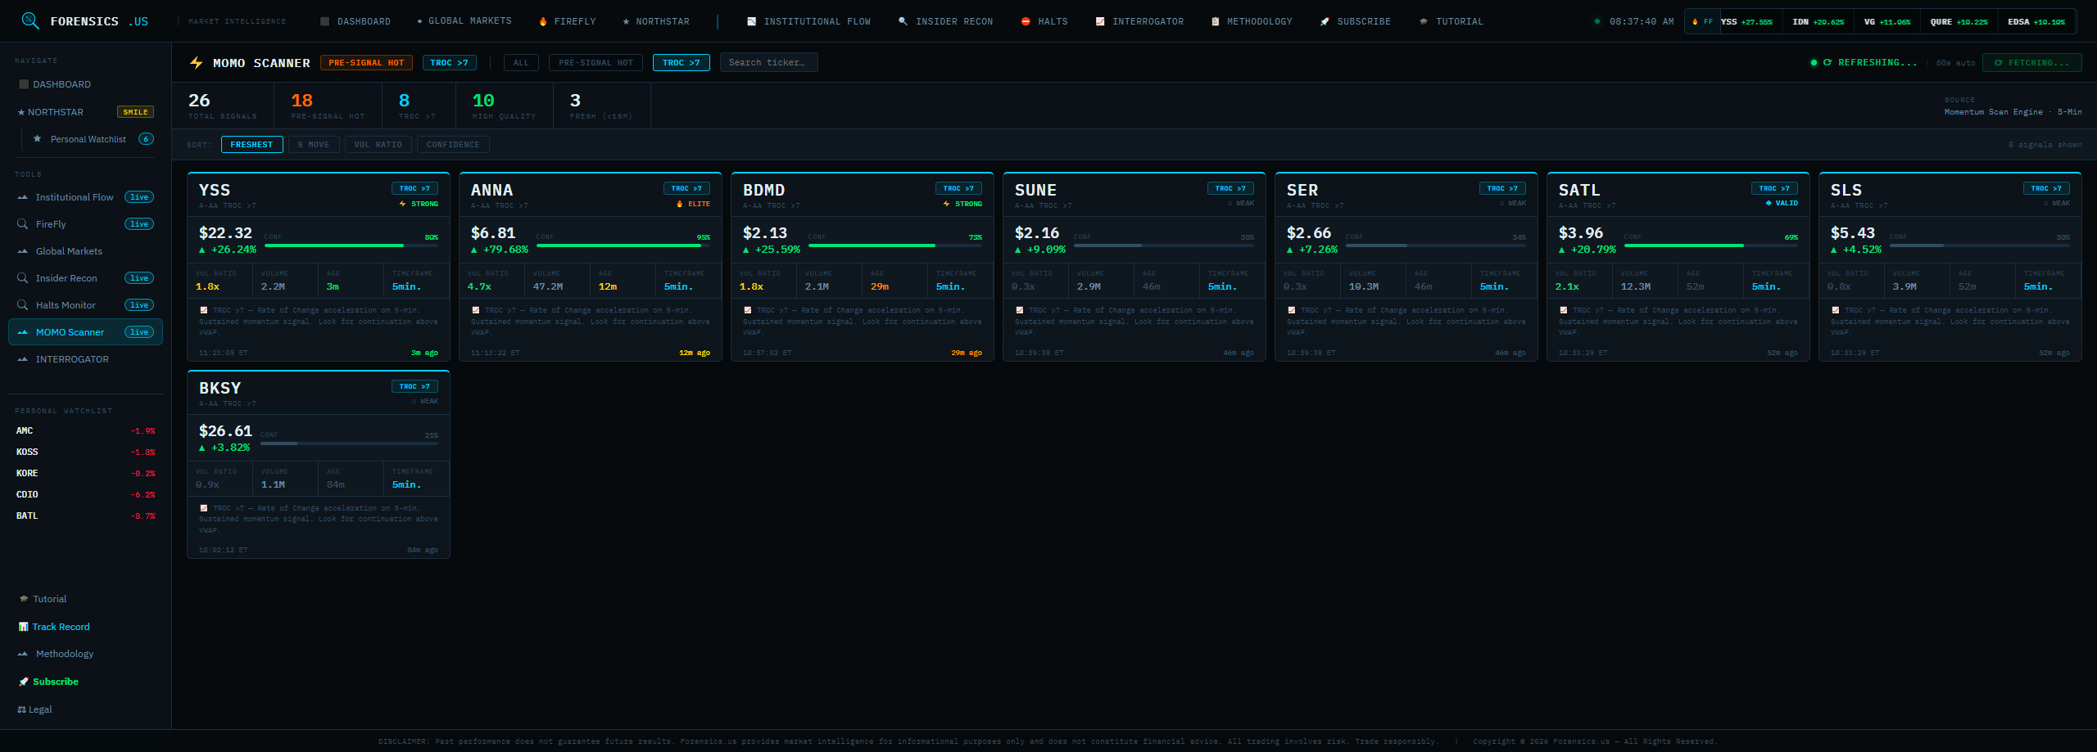2097x752 pixels.
Task: Toggle the TROC >7 checkbox on the BKSY card
Action: coord(204,507)
